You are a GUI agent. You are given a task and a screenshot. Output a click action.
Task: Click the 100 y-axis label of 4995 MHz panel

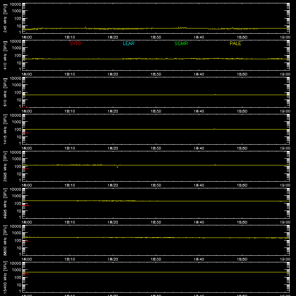point(18,203)
